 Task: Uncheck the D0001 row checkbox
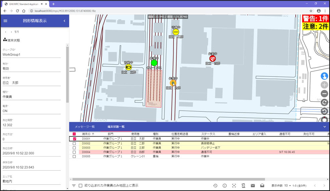(74, 138)
